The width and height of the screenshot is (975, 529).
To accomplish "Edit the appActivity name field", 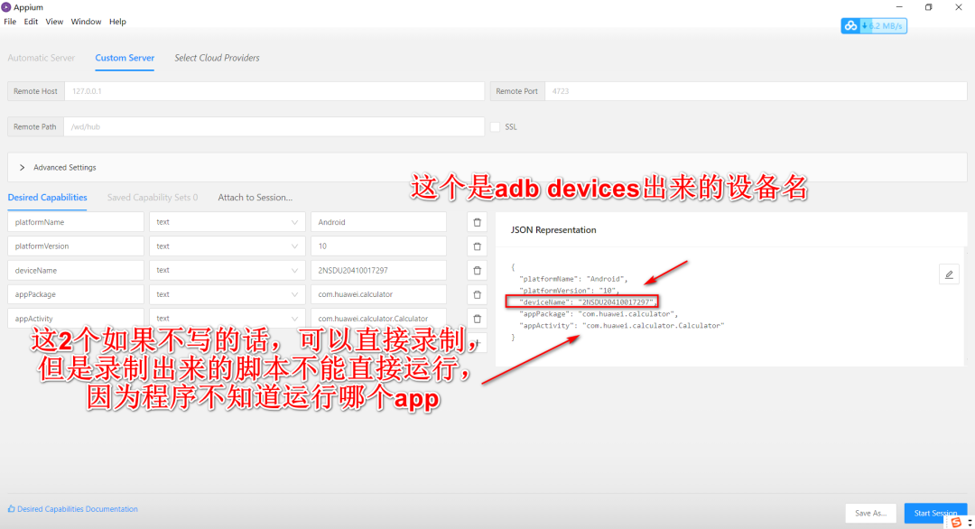I will coord(76,319).
